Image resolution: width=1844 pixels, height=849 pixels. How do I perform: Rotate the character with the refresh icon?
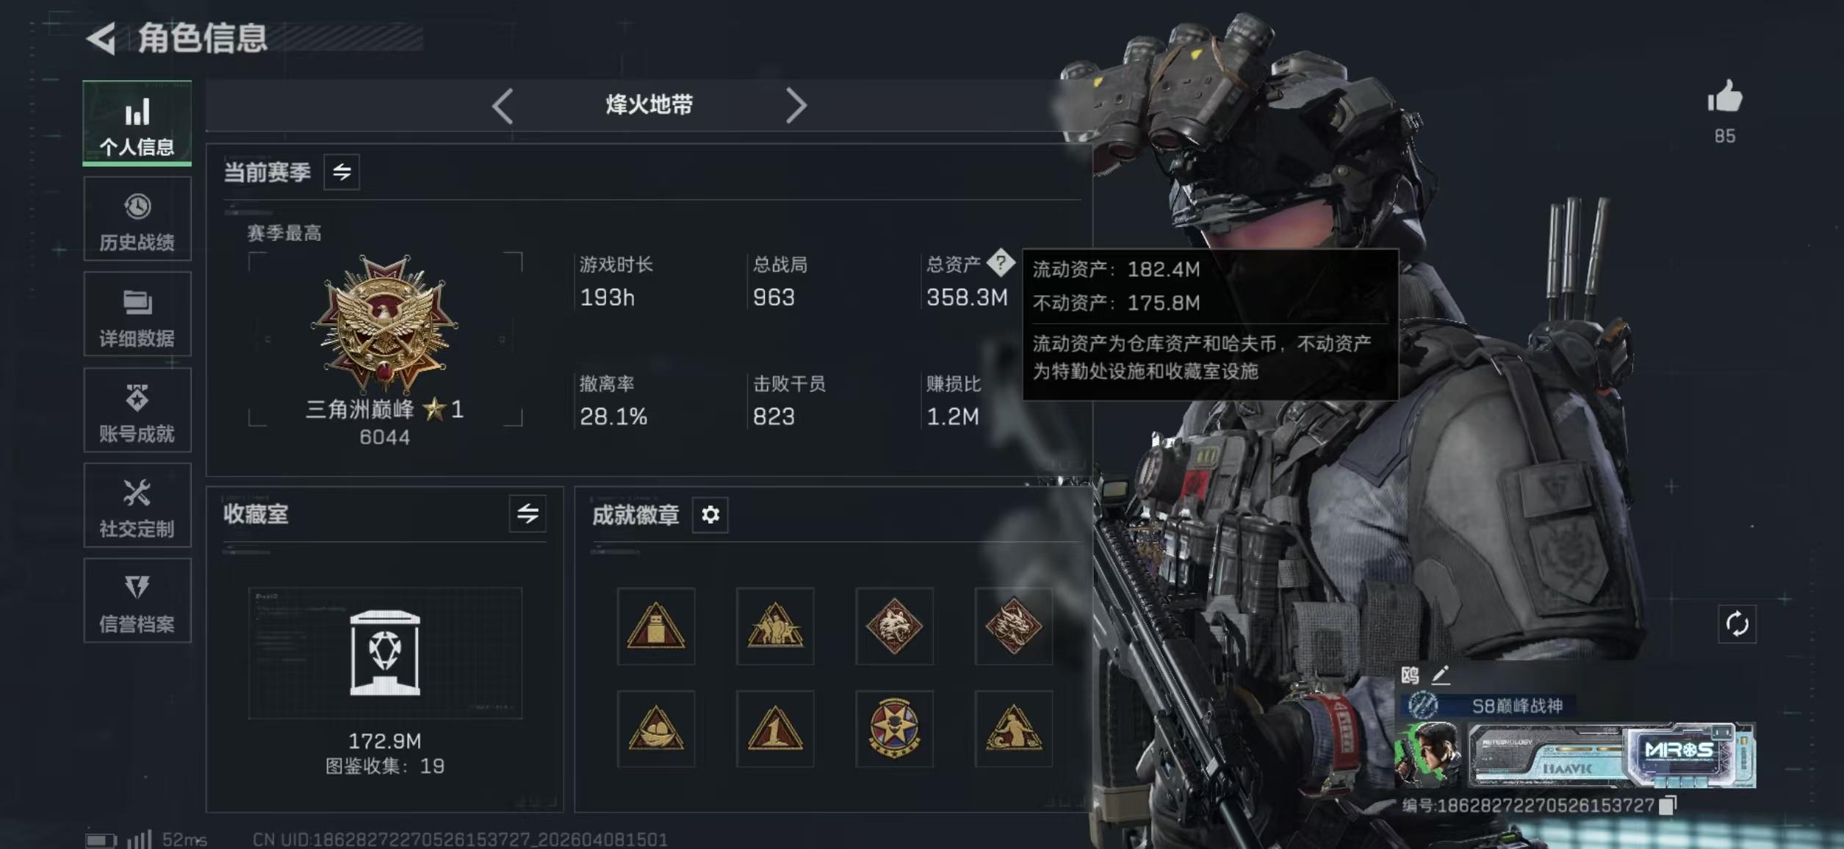pyautogui.click(x=1737, y=624)
